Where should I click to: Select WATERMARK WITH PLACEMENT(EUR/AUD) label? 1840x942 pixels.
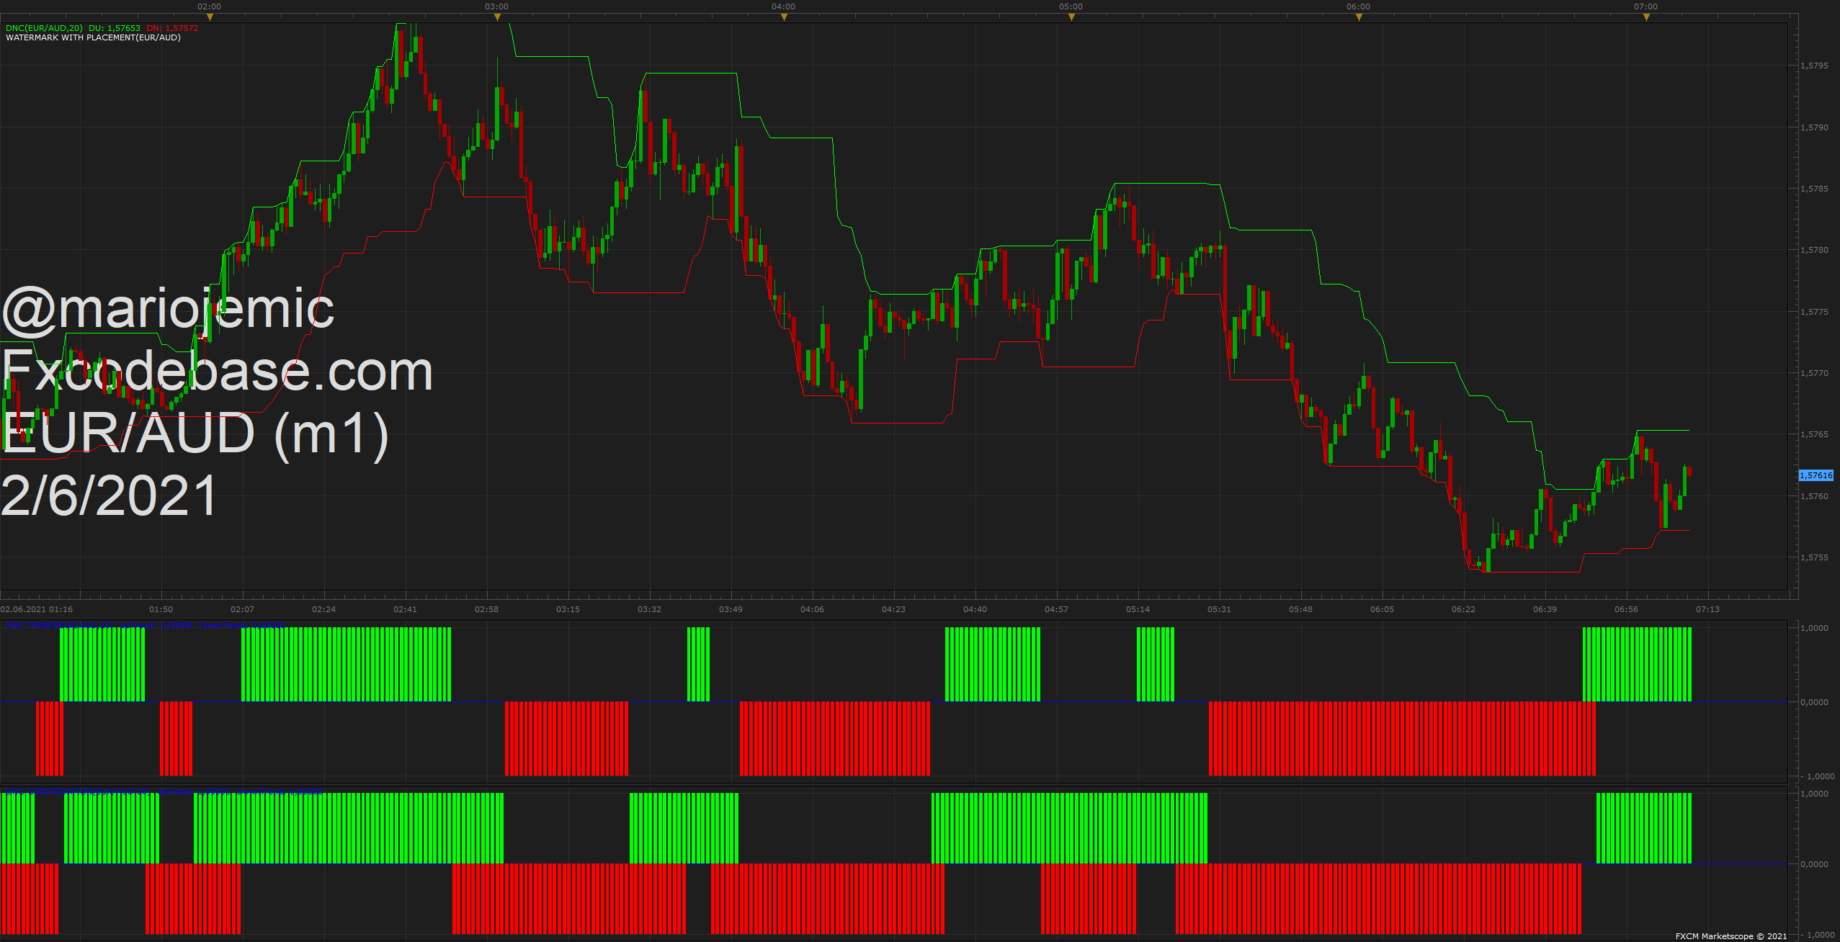tap(93, 37)
